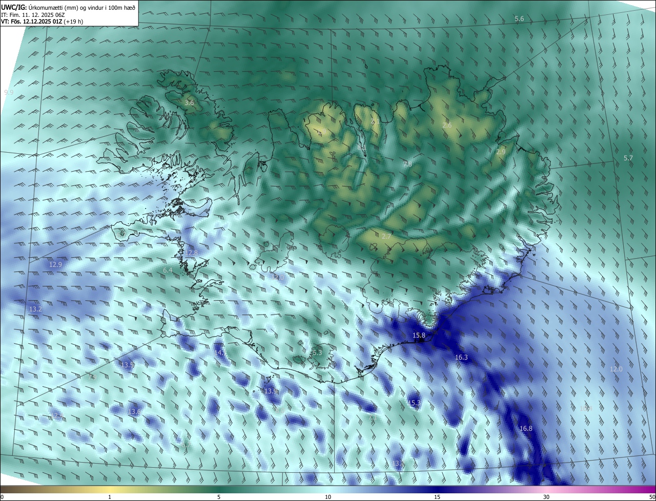Click the 13.9 value label on the map
656x501 pixels.
click(x=271, y=391)
